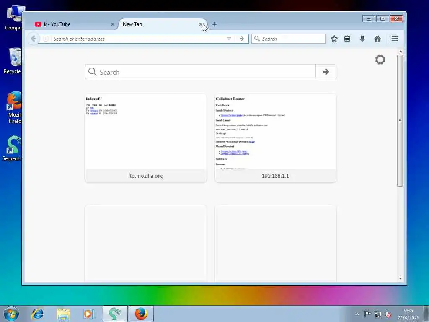Submit search with the arrow button
This screenshot has width=429, height=322.
[326, 72]
